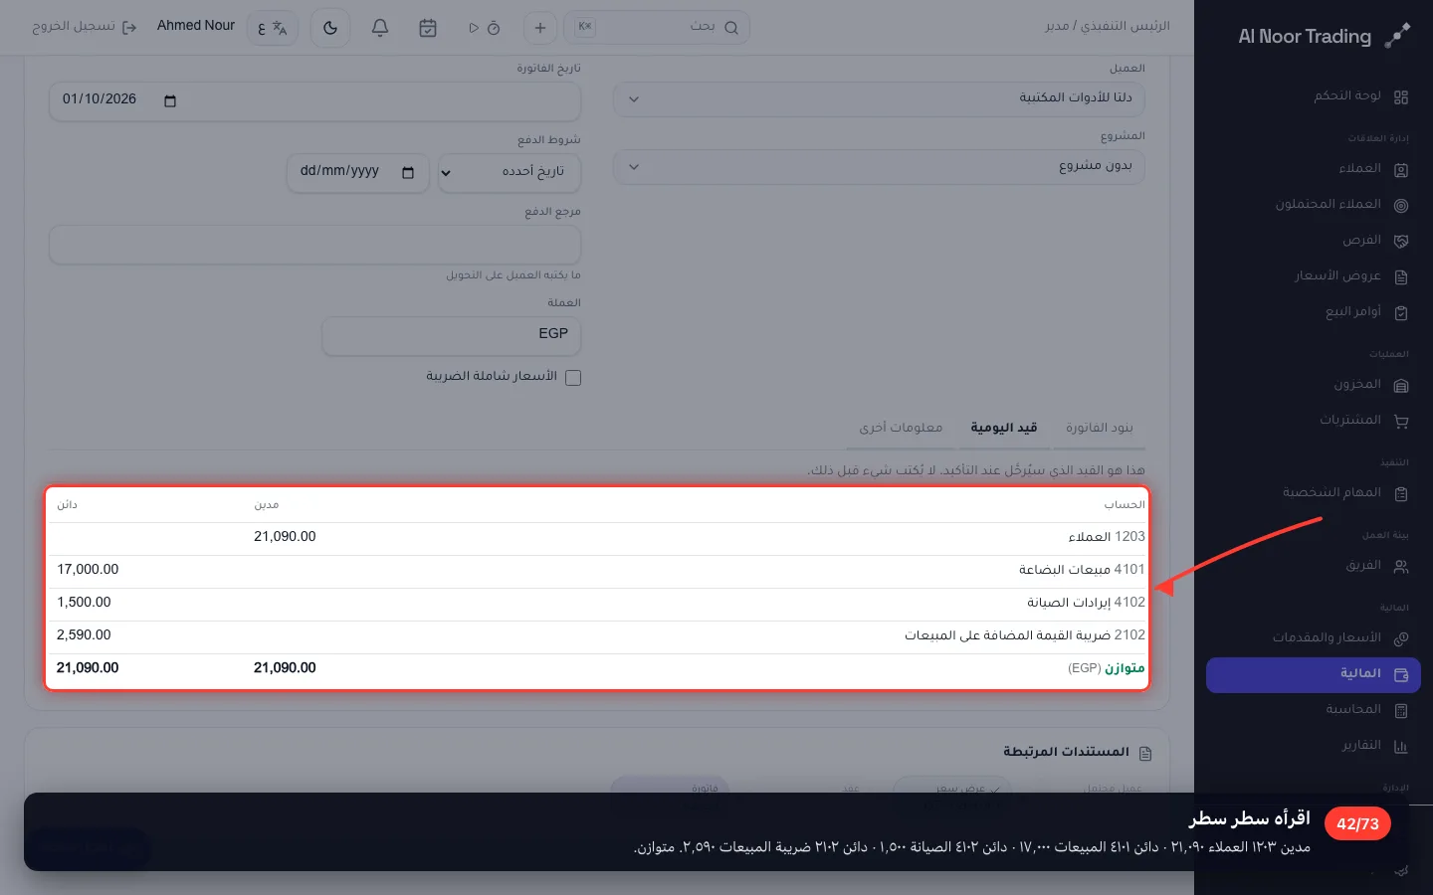Screen dimensions: 1433x895
Task: Go to العملاء customers in sidebar
Action: (1314, 169)
